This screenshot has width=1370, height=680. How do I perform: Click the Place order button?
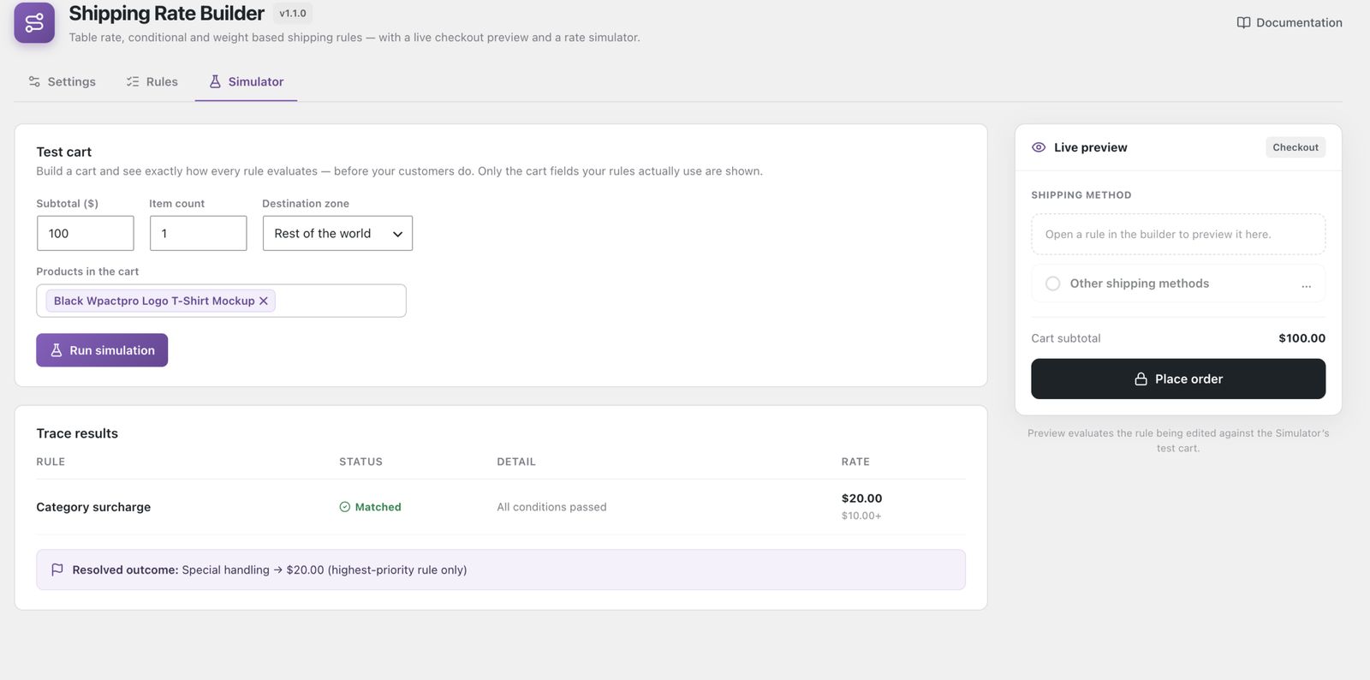pos(1178,379)
